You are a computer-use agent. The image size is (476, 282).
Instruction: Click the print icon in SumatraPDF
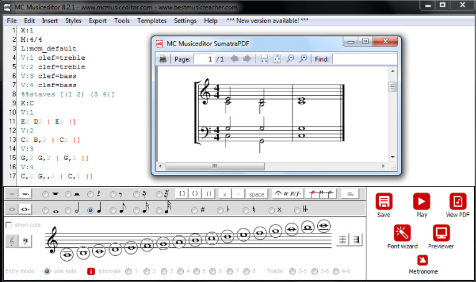pos(163,59)
